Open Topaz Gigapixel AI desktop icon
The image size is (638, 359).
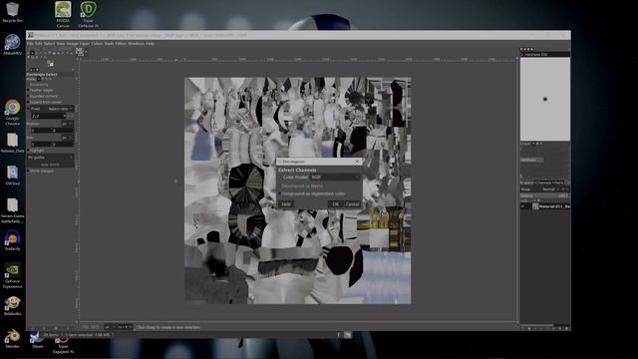point(63,344)
